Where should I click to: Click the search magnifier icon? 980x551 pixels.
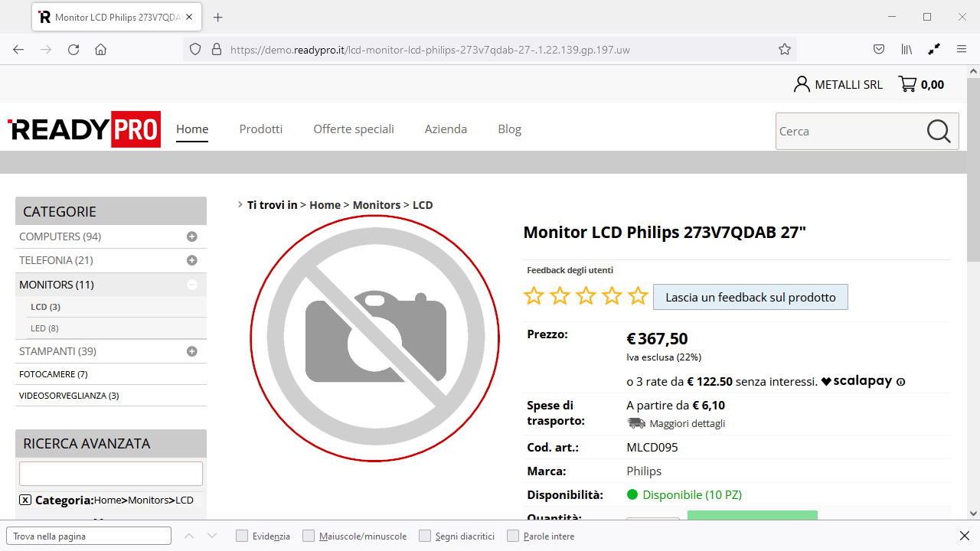(939, 131)
